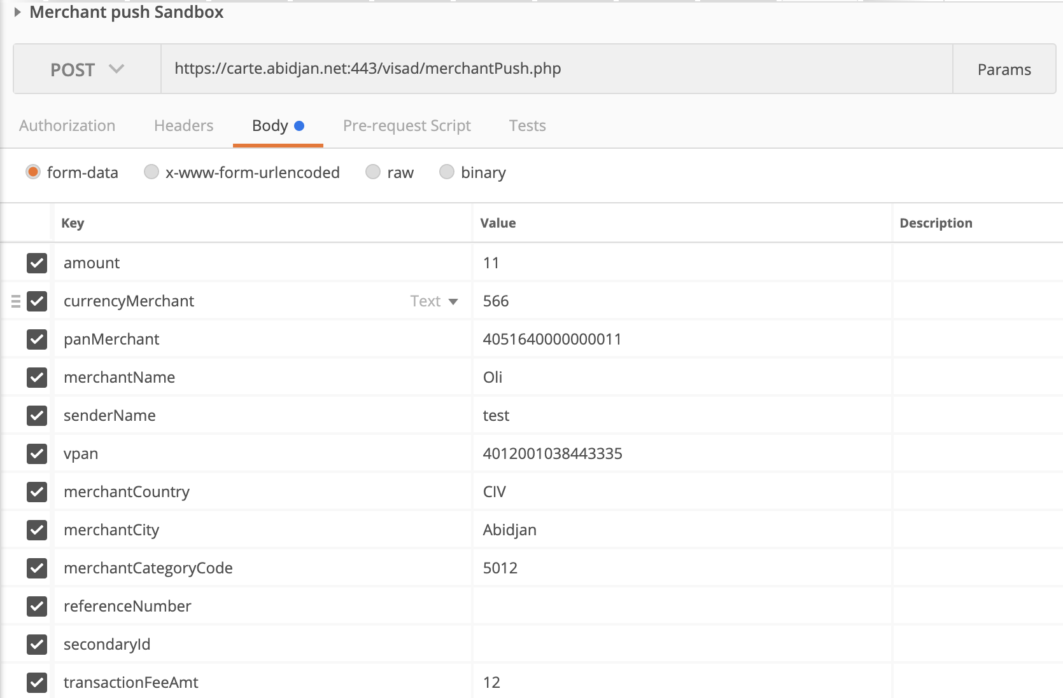Open the Pre-request Script tab
Image resolution: width=1063 pixels, height=698 pixels.
coord(407,126)
